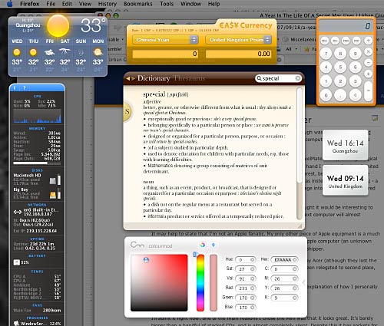
Task: Click the stepper knob in the K field
Action: [x=295, y=298]
